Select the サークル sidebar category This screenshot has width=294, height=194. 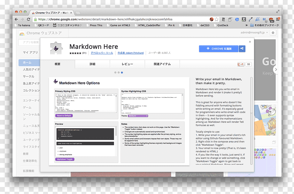click(x=28, y=76)
